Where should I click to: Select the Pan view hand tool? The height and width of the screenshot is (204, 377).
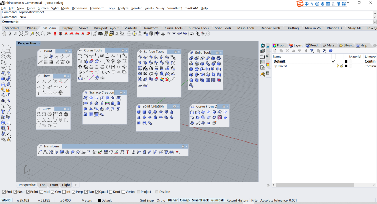coord(4,34)
